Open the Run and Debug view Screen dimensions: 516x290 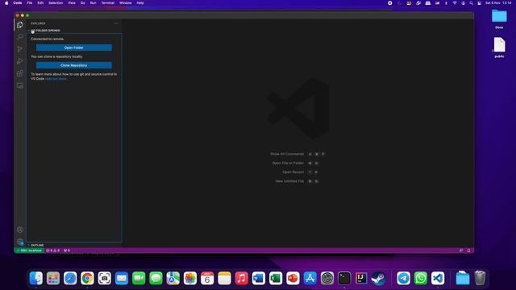point(20,61)
